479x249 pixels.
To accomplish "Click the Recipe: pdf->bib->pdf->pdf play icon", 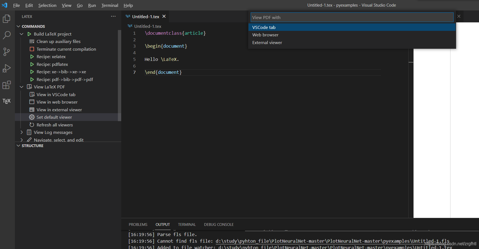I will (x=32, y=79).
